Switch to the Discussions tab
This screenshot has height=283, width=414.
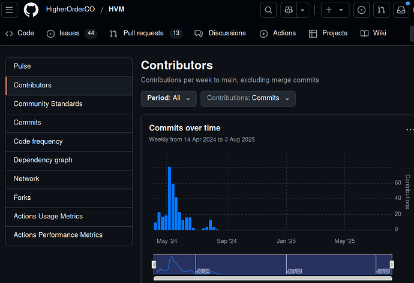pyautogui.click(x=220, y=33)
